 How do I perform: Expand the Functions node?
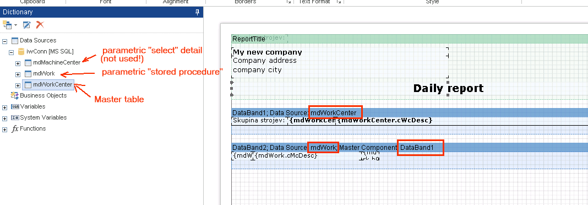[4, 129]
